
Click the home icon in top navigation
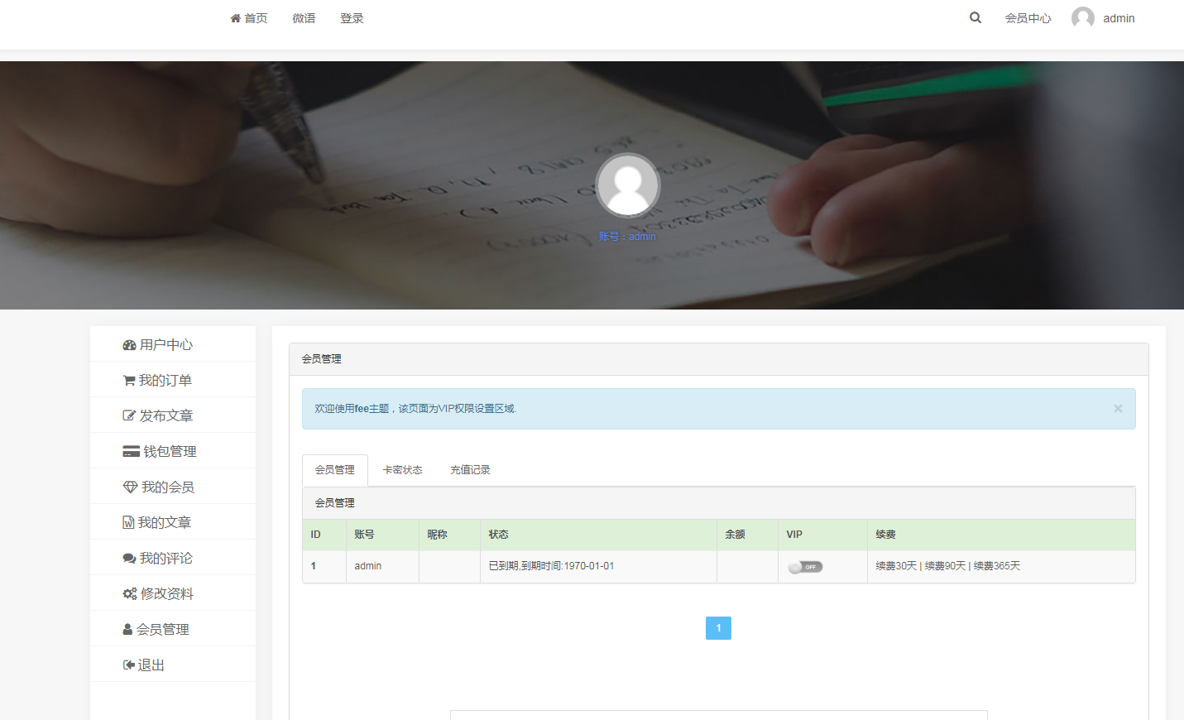(236, 18)
